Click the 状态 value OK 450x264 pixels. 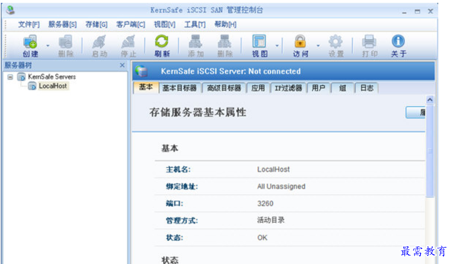click(262, 238)
